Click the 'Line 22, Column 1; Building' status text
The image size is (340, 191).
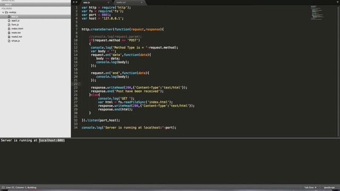click(x=21, y=187)
